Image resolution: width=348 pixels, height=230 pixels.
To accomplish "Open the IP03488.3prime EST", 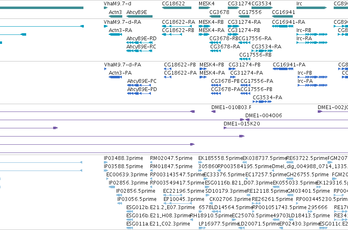I will click(105, 162).
